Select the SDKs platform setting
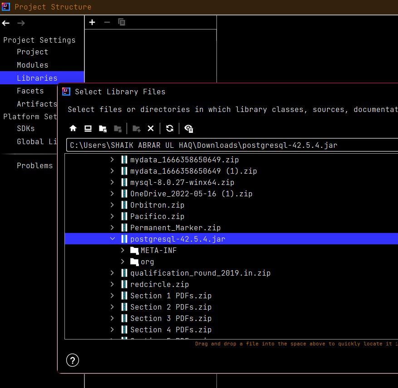This screenshot has height=388, width=398. pyautogui.click(x=26, y=128)
